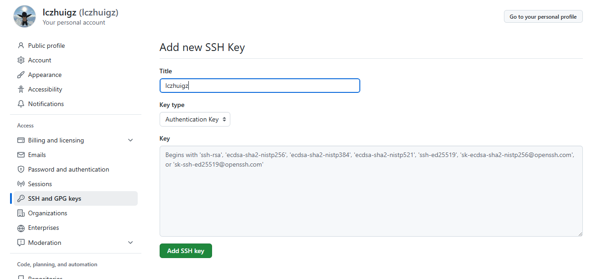This screenshot has width=602, height=279.
Task: Click the Password and authentication shield icon
Action: pyautogui.click(x=21, y=169)
